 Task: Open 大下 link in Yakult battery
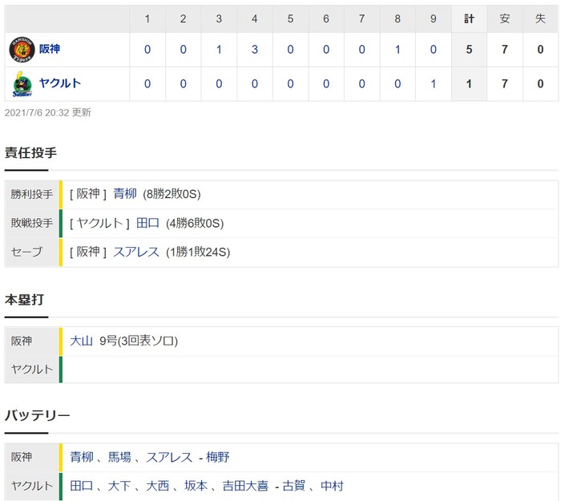pyautogui.click(x=119, y=486)
